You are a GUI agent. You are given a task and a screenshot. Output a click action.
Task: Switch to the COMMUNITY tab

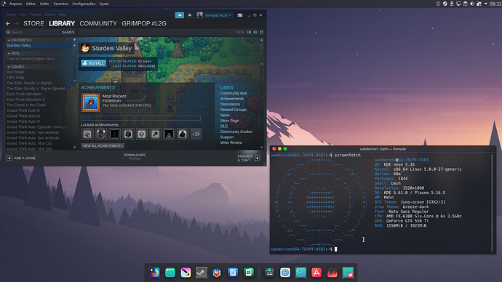[98, 24]
